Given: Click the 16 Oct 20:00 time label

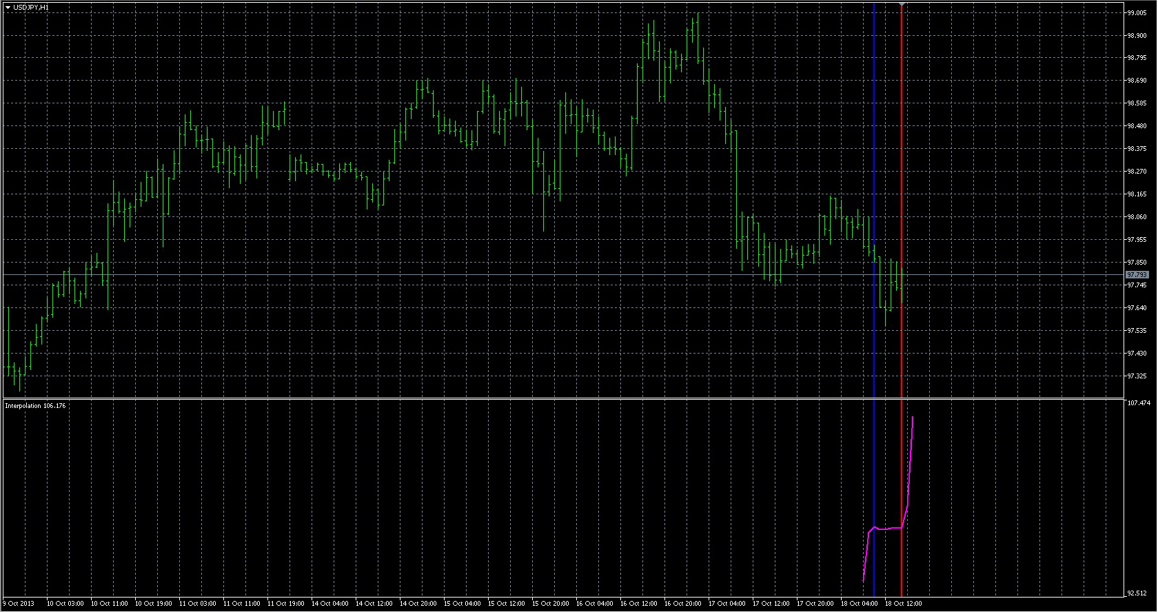Looking at the screenshot, I should (683, 604).
